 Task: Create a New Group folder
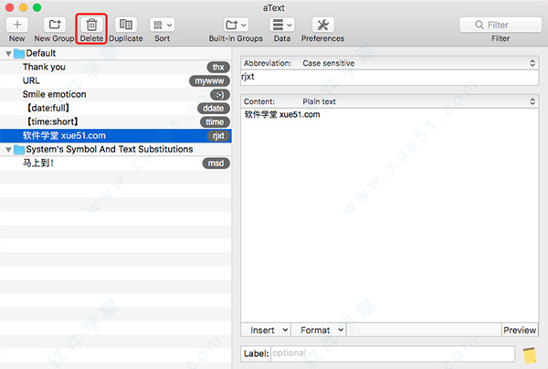[x=55, y=25]
